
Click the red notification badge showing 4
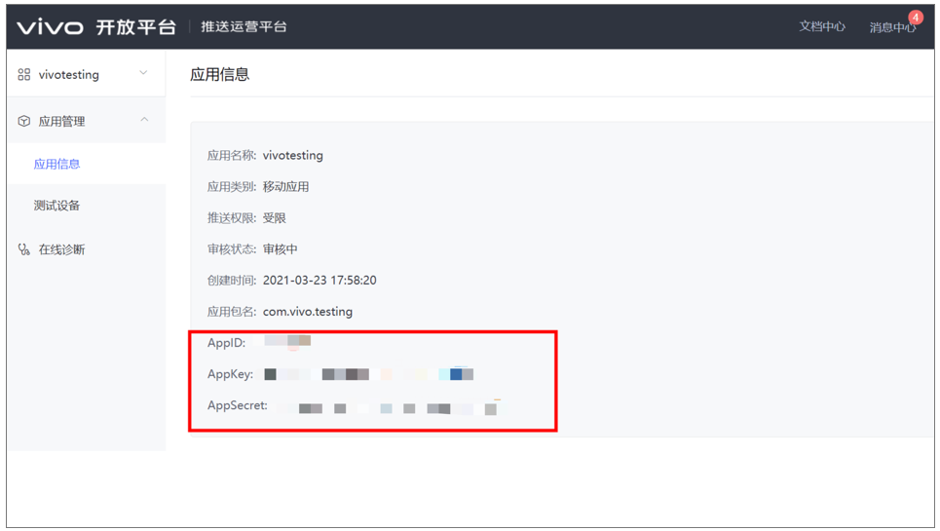[x=915, y=18]
